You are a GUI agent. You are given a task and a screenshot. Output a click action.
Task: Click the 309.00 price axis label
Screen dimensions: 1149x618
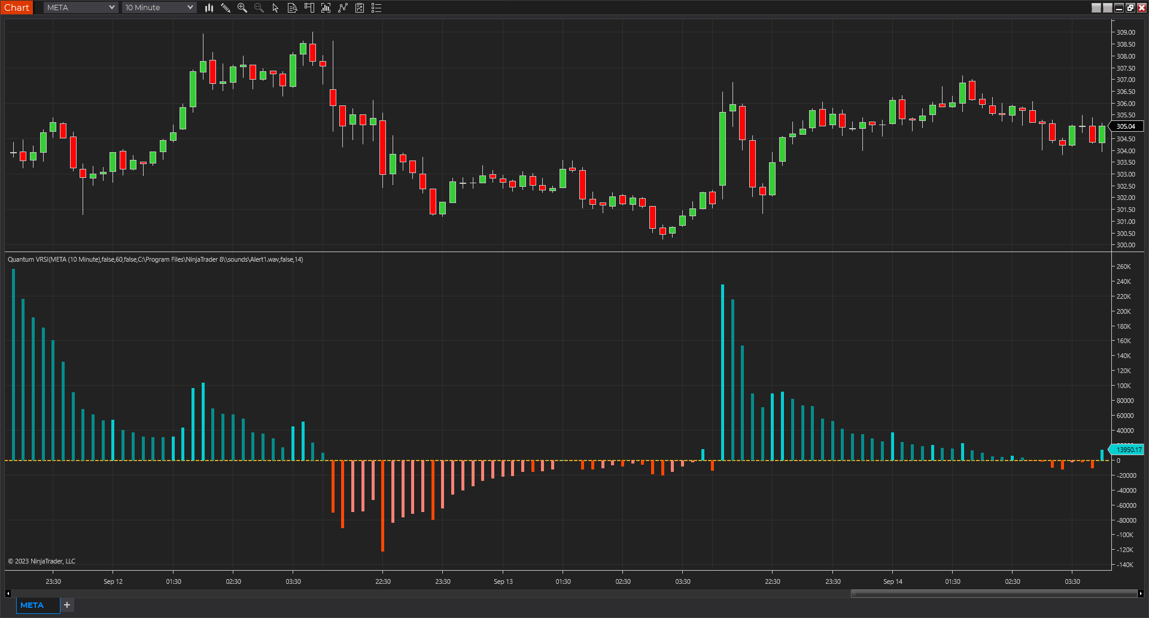pos(1126,32)
